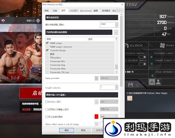This screenshot has height=138, width=175.
Task: Click the ellipsis button beside Alarm when value
Action: pyautogui.click(x=97, y=124)
